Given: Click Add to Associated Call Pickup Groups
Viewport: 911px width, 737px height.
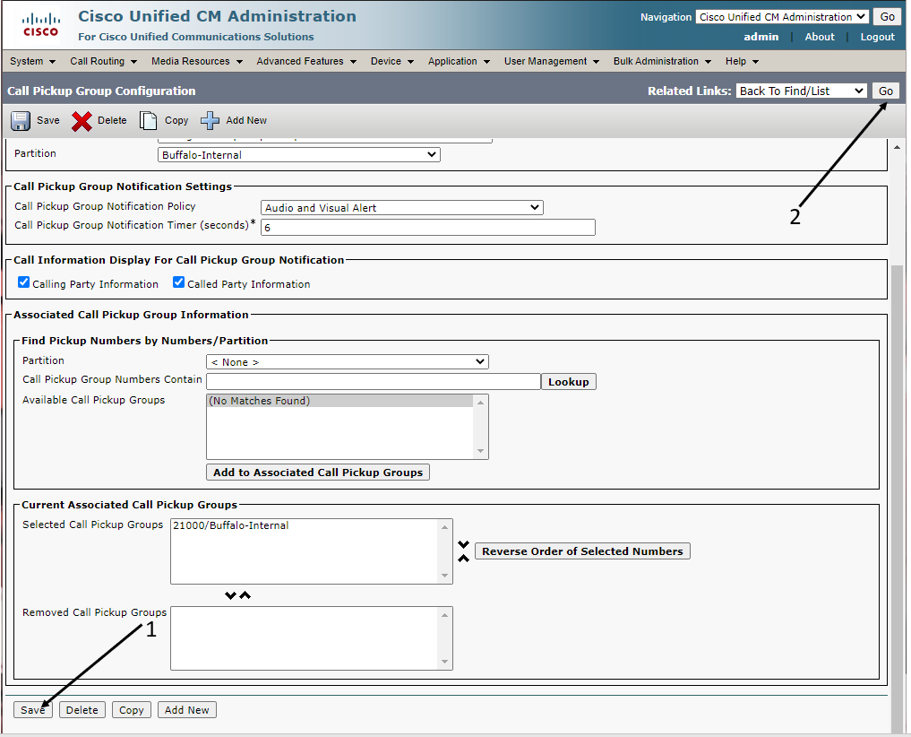Looking at the screenshot, I should pos(318,473).
